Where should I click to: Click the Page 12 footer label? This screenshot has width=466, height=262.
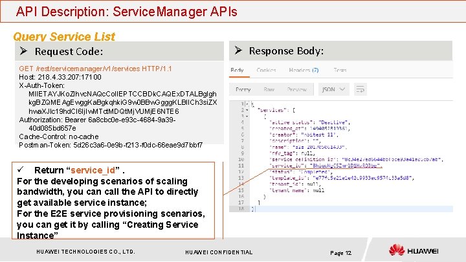tap(341, 253)
